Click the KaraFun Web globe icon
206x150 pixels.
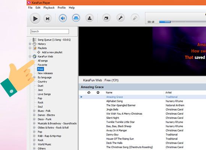click(x=34, y=57)
